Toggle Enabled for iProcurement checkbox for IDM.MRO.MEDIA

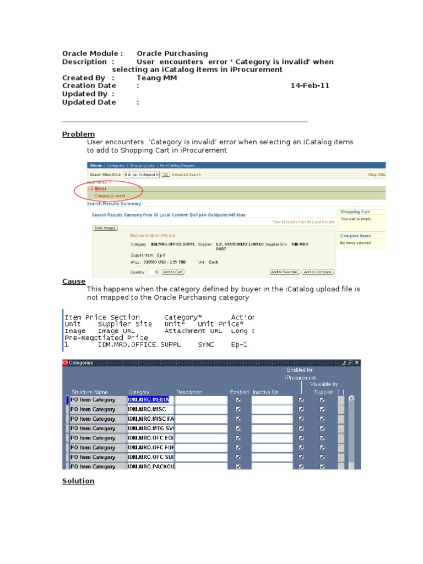301,400
